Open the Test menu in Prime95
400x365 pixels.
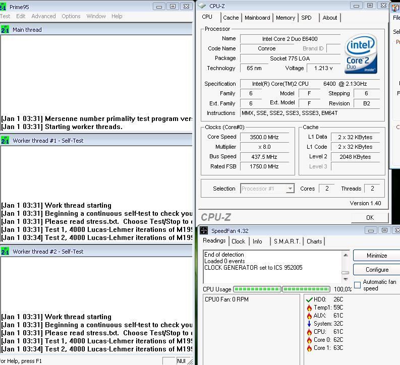coord(5,16)
